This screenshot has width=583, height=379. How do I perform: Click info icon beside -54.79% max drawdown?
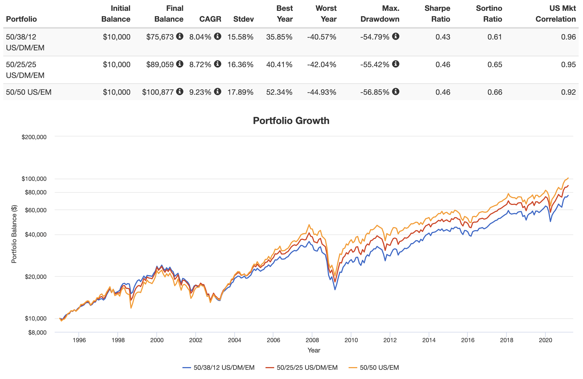click(x=396, y=36)
